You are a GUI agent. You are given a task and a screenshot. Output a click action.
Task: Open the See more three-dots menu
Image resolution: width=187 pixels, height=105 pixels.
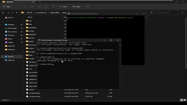[x=88, y=7]
